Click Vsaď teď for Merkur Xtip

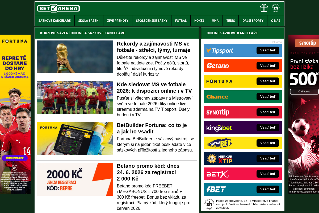tap(268, 158)
